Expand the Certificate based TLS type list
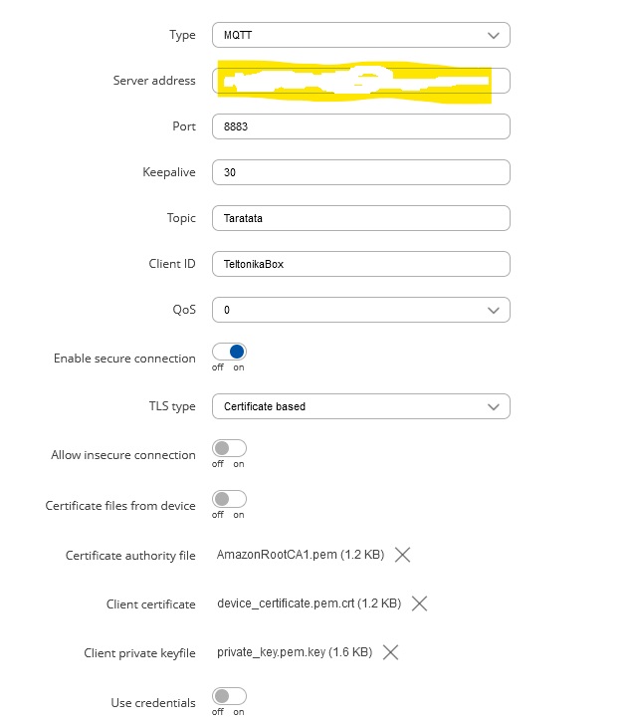The width and height of the screenshot is (628, 725). (361, 406)
